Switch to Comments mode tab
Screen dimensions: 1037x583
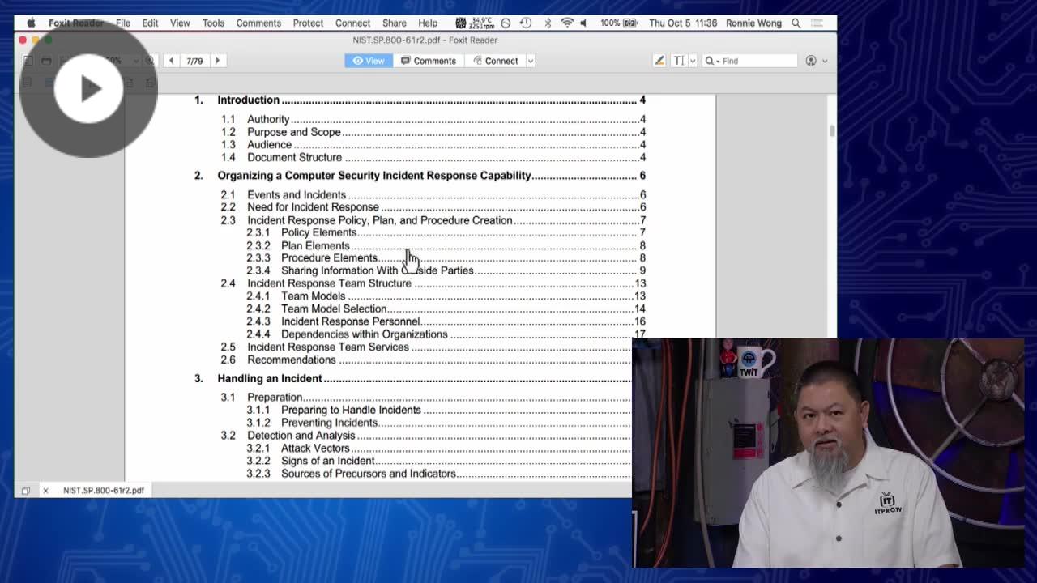tap(429, 61)
